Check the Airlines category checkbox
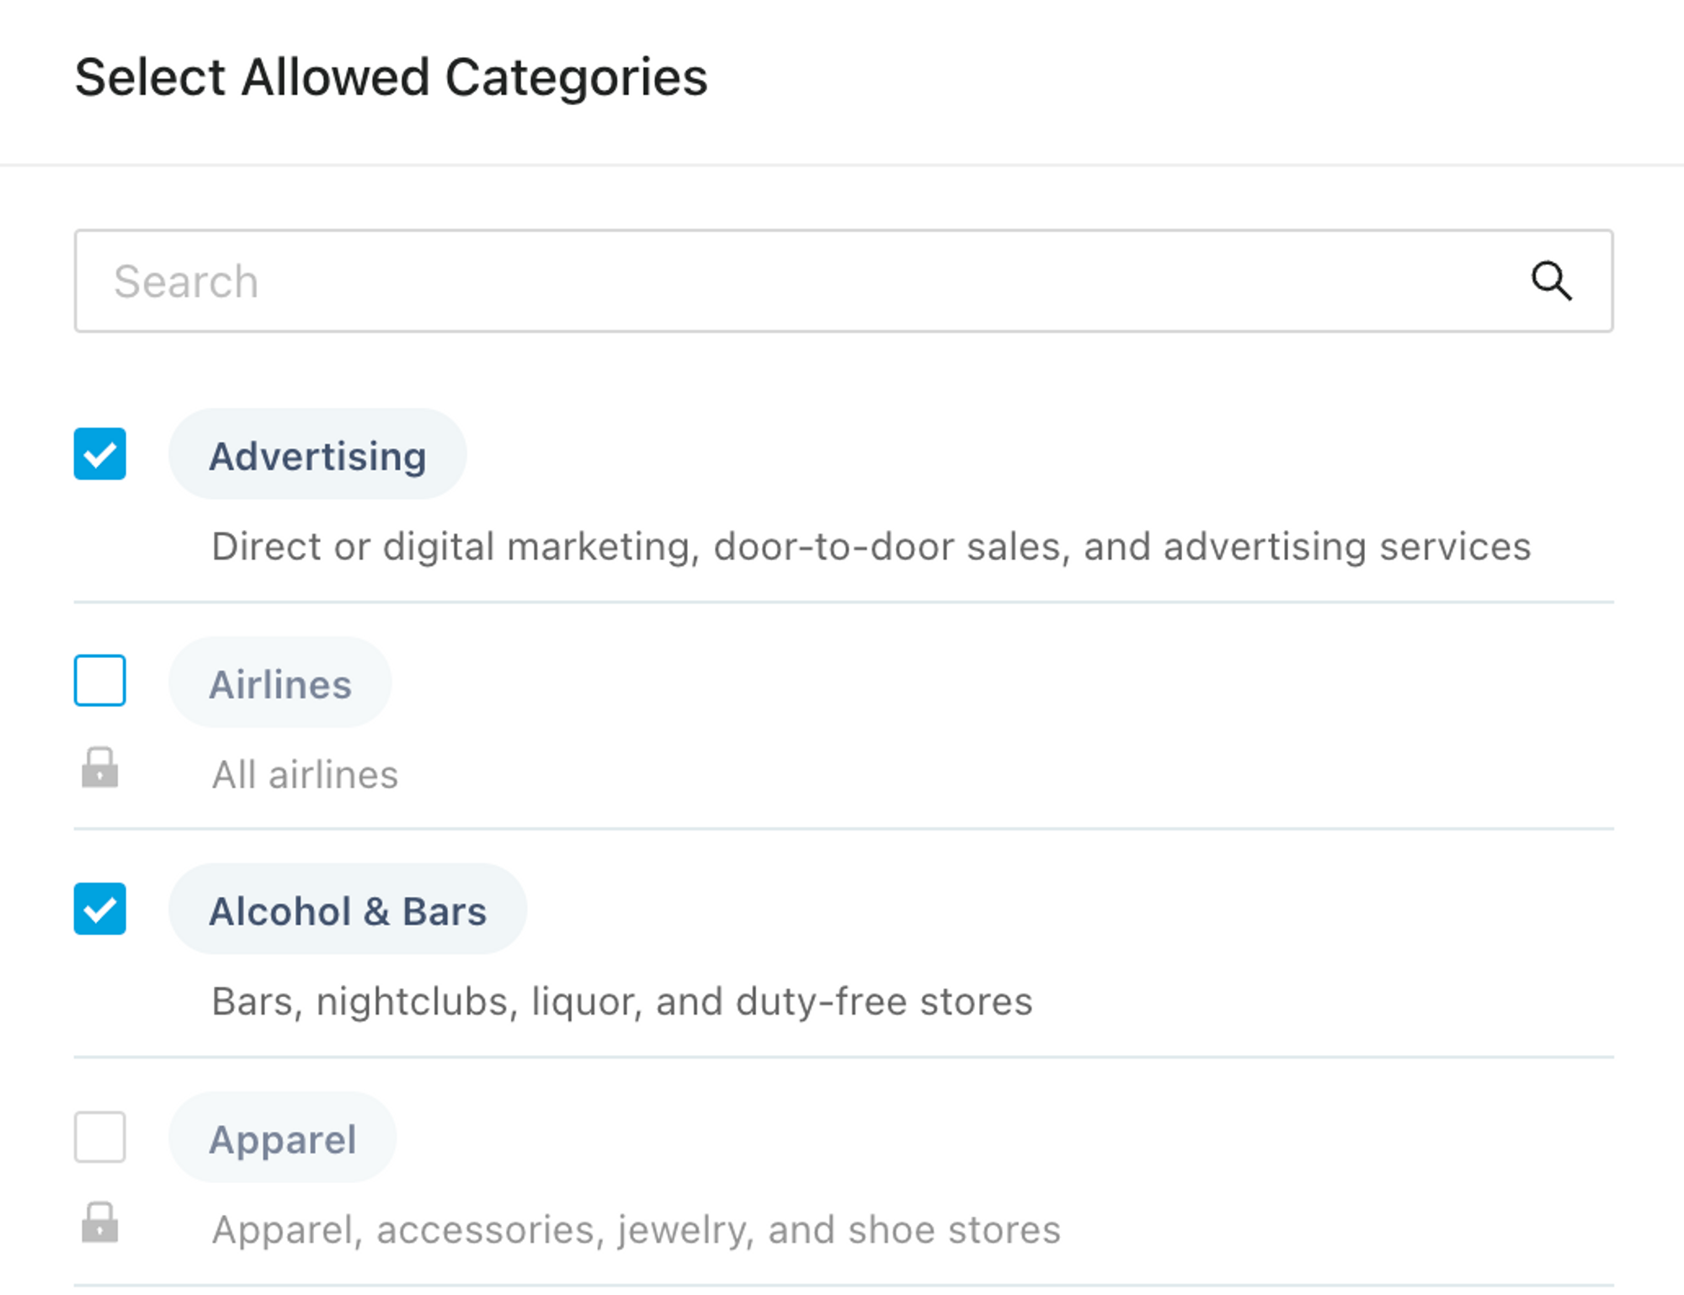 pos(100,680)
